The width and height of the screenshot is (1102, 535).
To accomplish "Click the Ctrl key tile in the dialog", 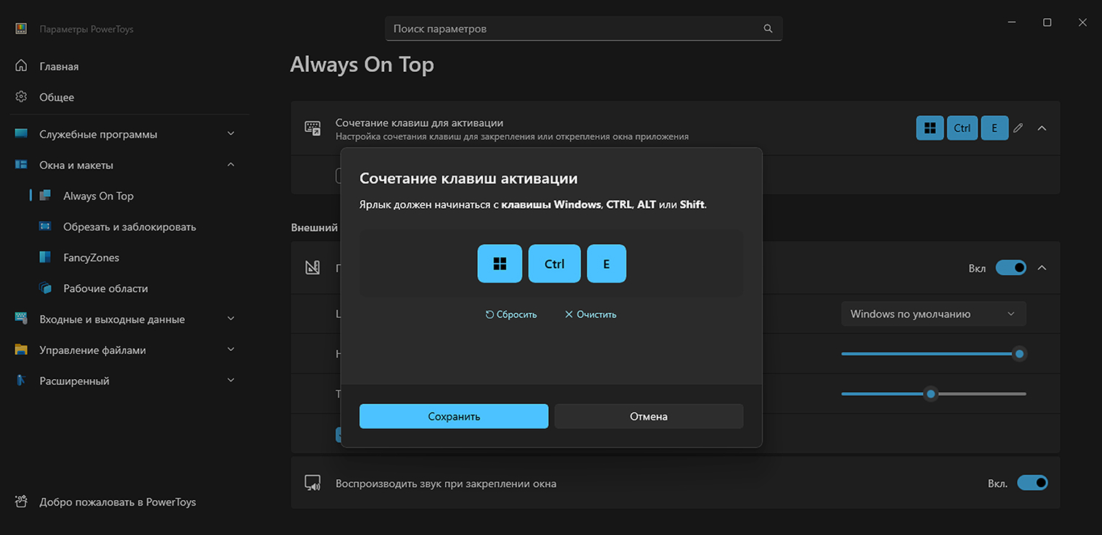I will (x=555, y=264).
